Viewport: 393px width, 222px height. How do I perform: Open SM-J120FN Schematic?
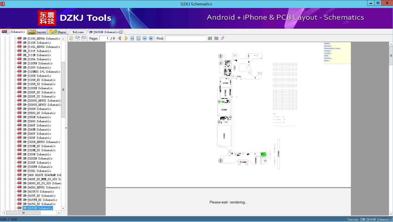37,63
